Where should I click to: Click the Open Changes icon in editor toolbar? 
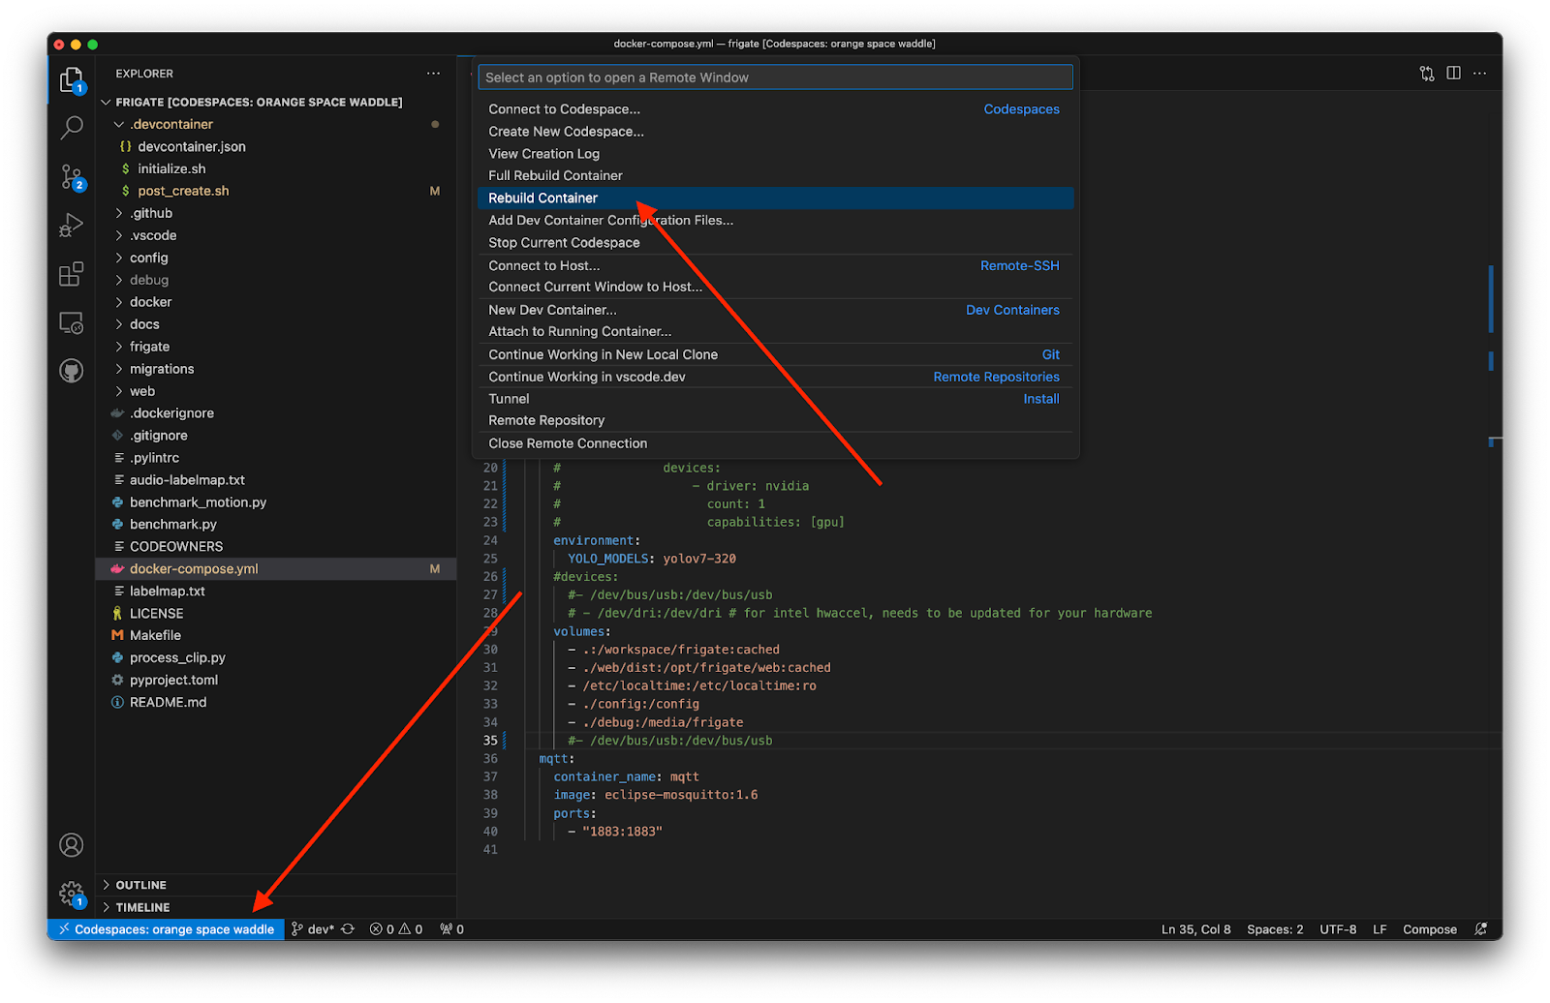[1427, 74]
